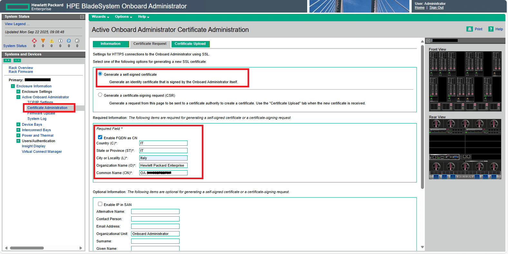The image size is (508, 254).
Task: Click the blue informational status icon
Action: [x=60, y=41]
